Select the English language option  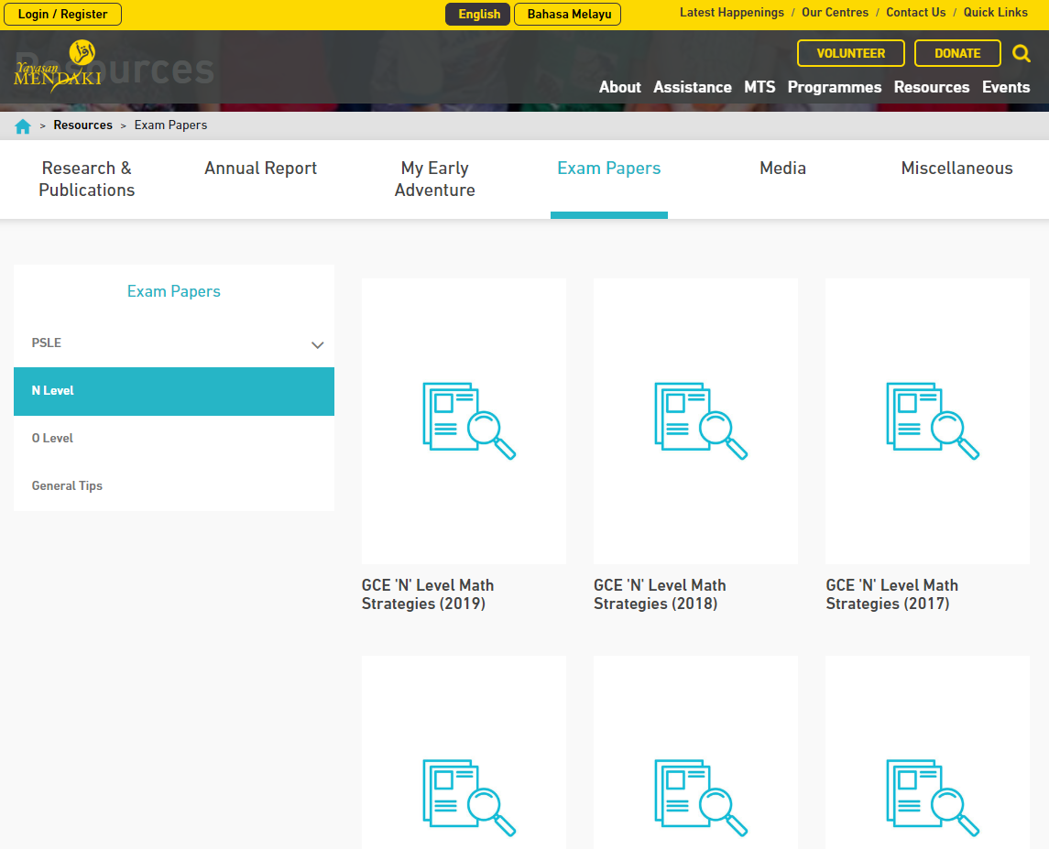[478, 15]
